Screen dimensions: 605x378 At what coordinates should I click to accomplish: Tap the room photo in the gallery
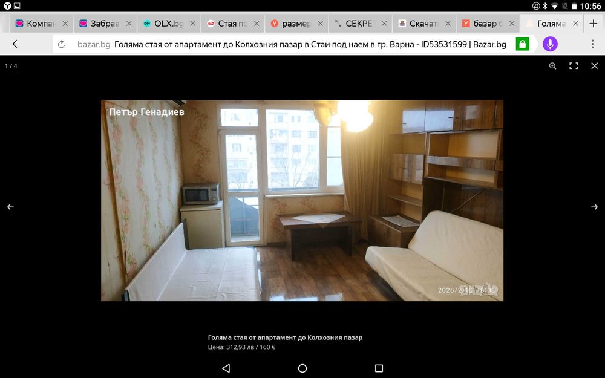[302, 201]
